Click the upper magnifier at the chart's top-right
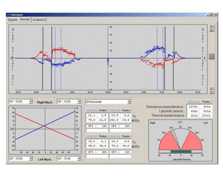Image resolution: width=223 pixels, height=179 pixels. [211, 27]
